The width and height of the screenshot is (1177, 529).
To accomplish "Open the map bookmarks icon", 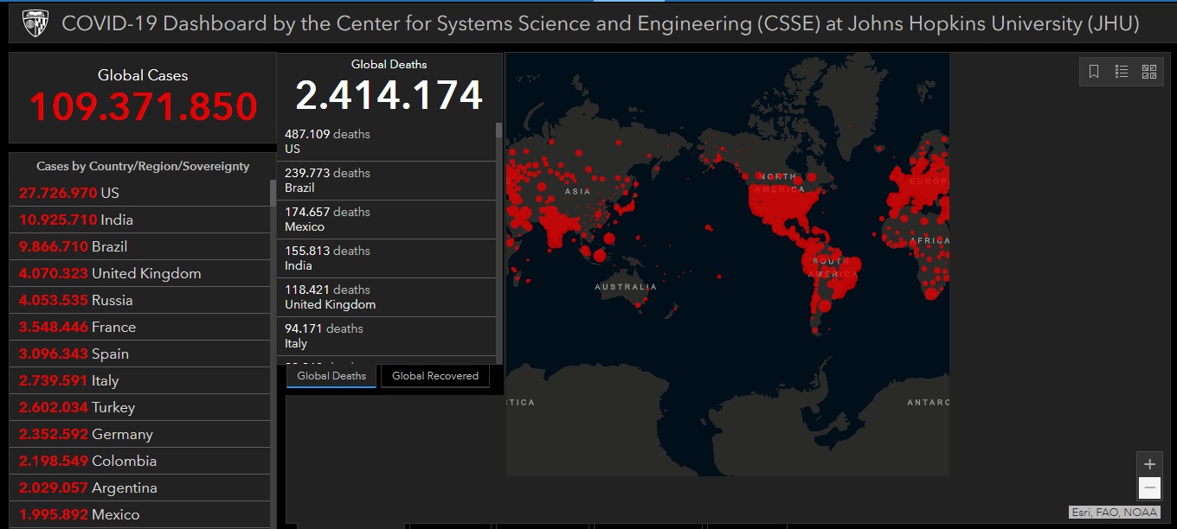I will click(x=1094, y=72).
